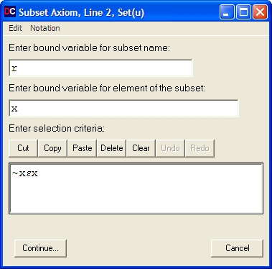Close the dialog with the red X
This screenshot has width=272, height=269.
(260, 12)
